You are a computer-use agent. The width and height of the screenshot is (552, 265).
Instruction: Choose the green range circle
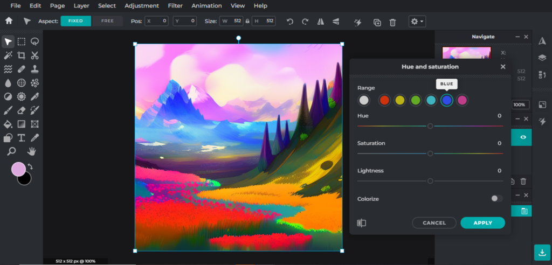tap(416, 100)
